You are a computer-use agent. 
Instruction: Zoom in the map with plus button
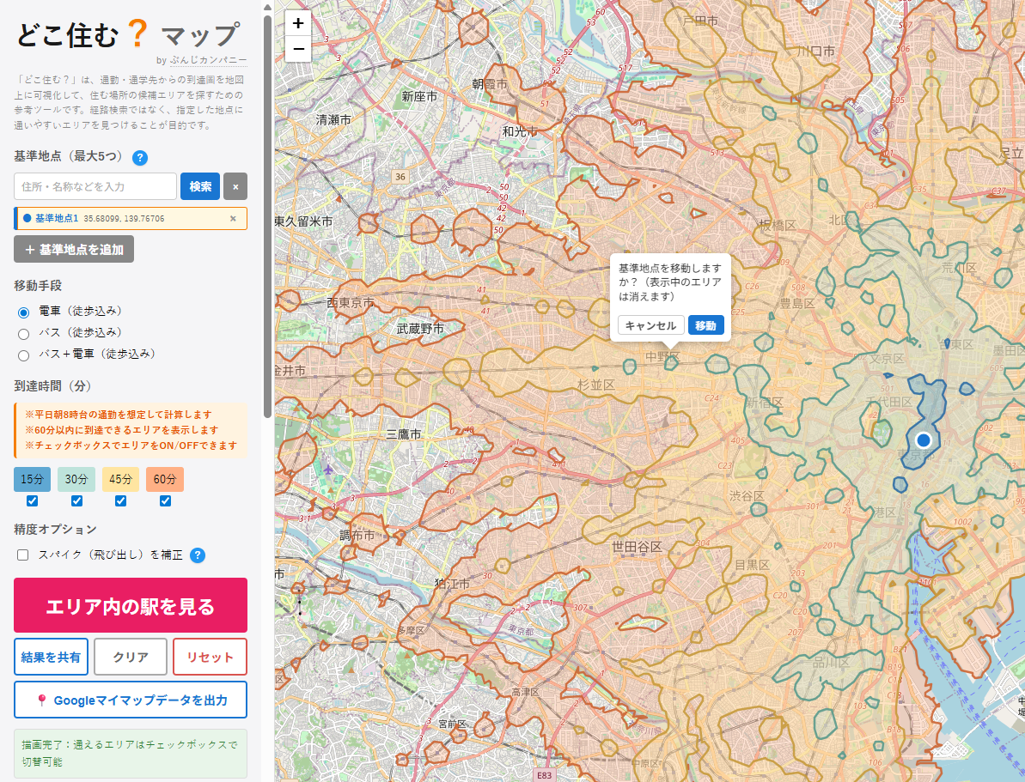pyautogui.click(x=298, y=23)
